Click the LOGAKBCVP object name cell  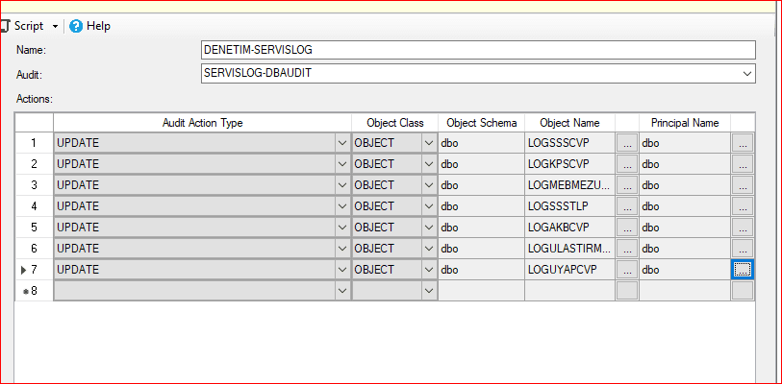point(569,228)
